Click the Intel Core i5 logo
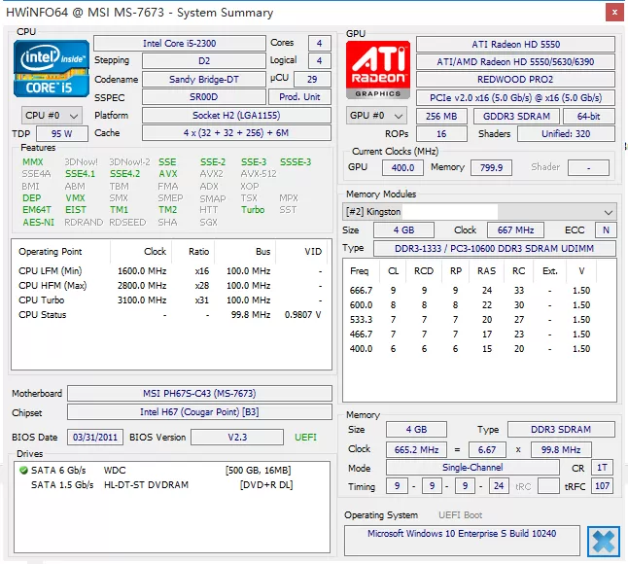The image size is (628, 564). click(x=52, y=67)
